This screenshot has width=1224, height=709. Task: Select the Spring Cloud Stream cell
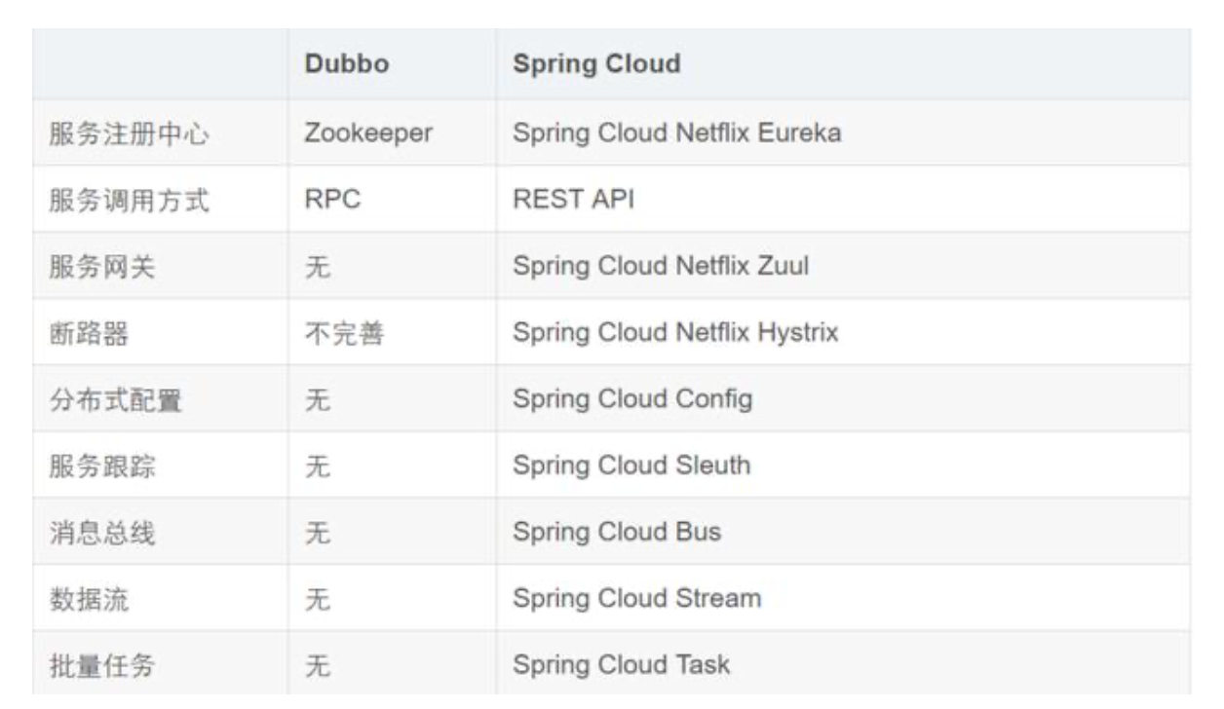click(636, 597)
